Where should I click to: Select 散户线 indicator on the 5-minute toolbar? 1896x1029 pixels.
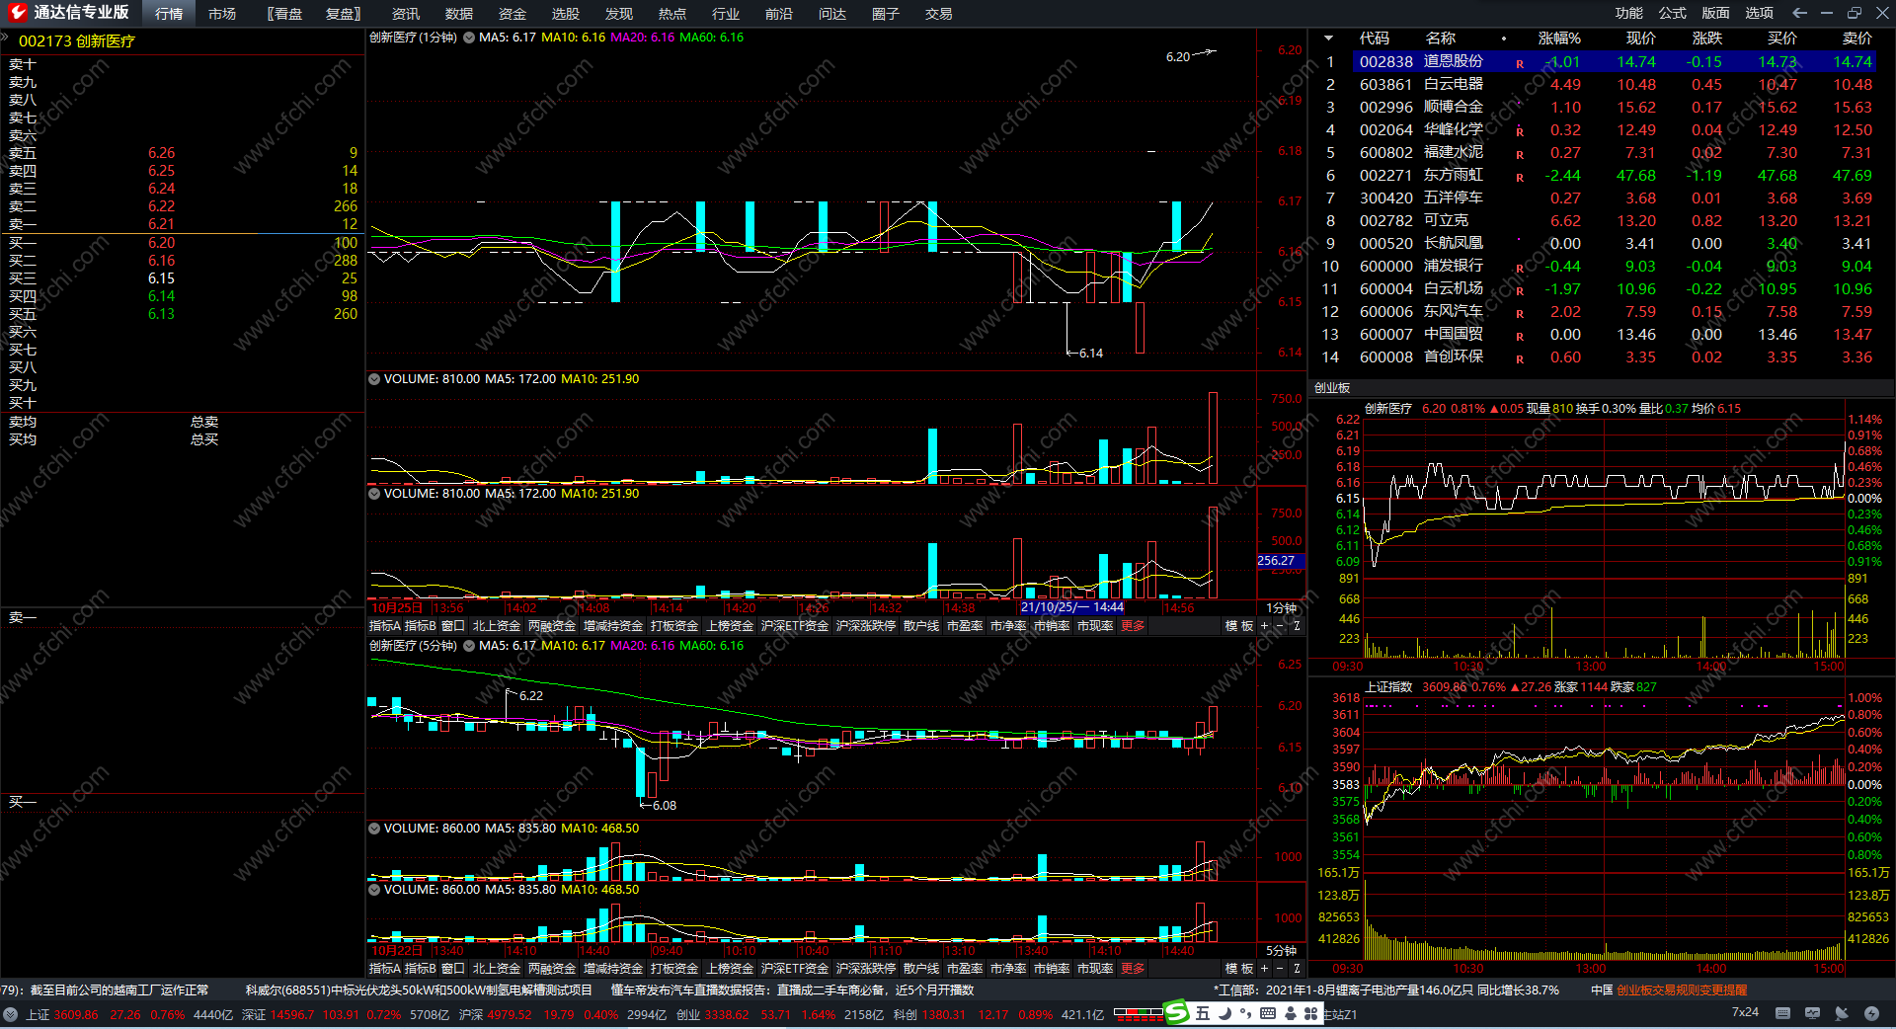point(921,969)
